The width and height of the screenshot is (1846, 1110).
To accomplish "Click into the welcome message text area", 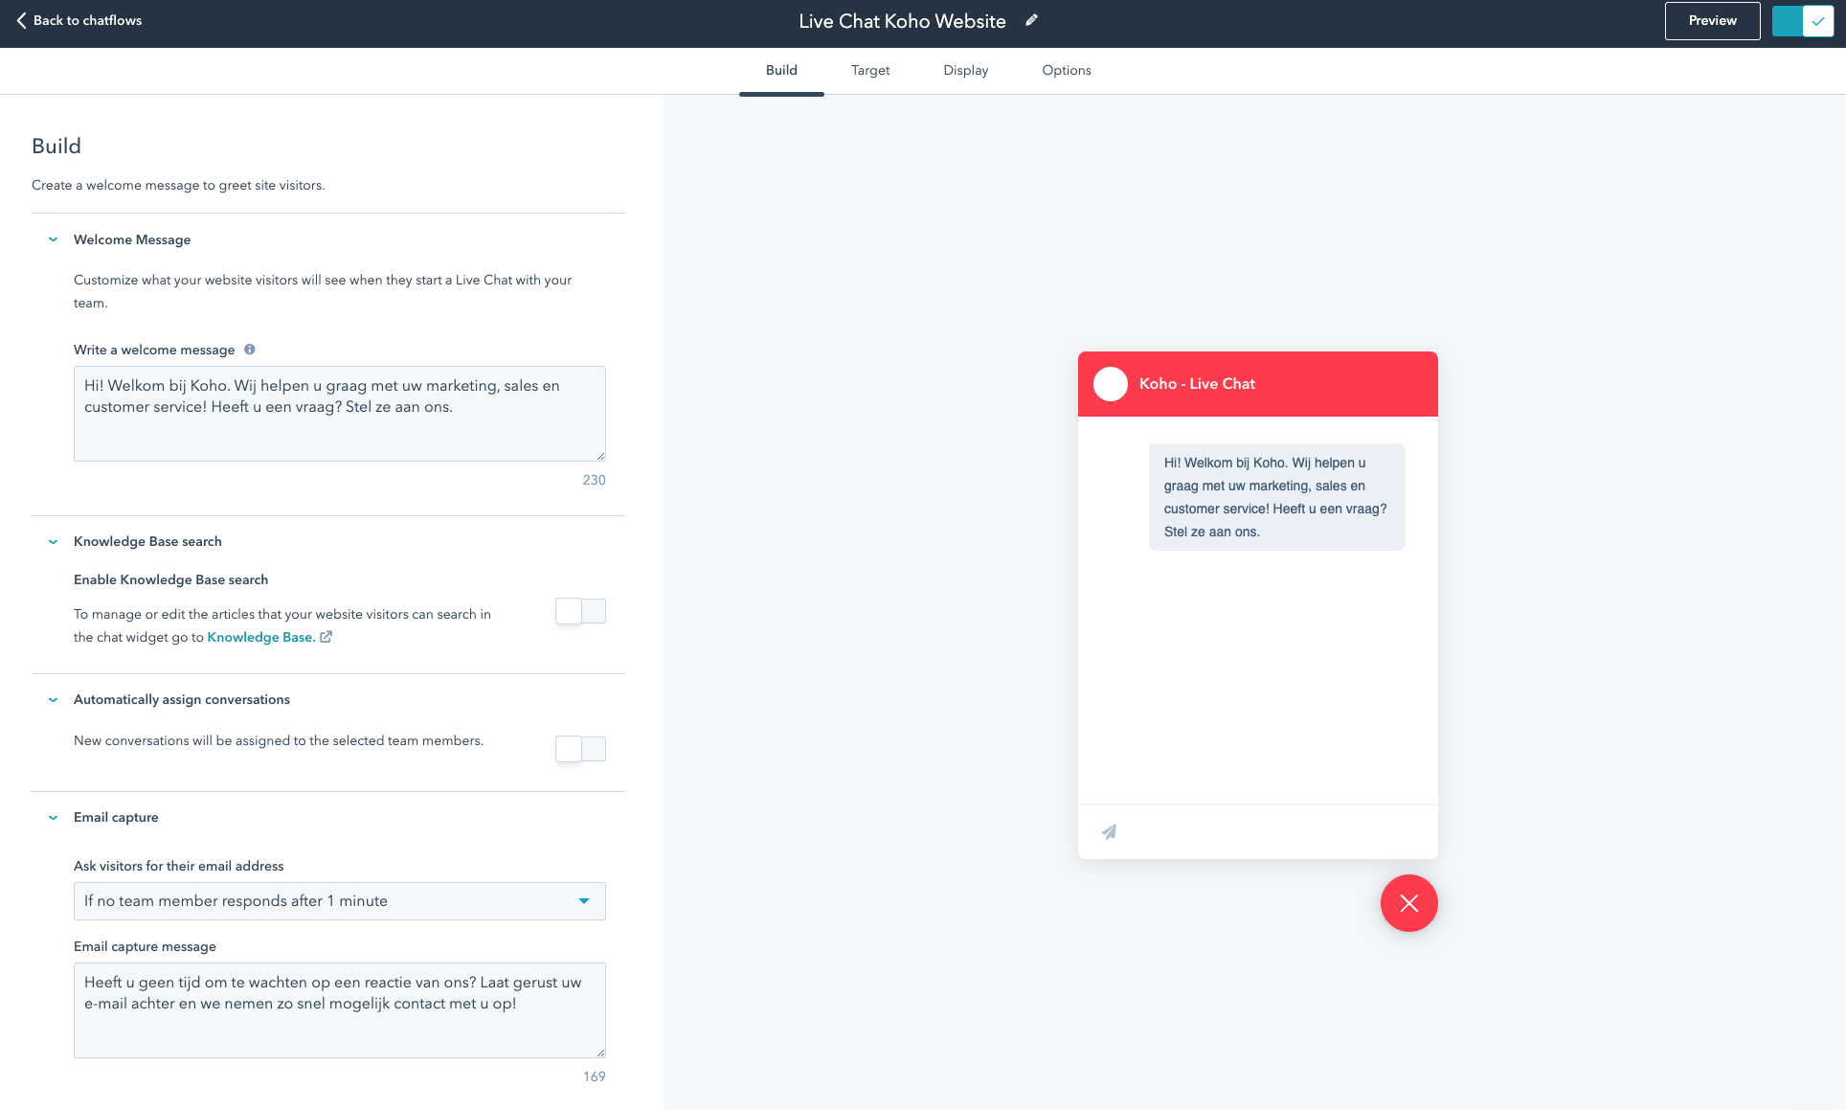I will pos(340,414).
